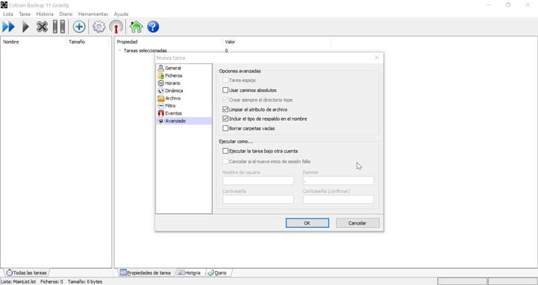Open the green home page icon

click(x=136, y=27)
